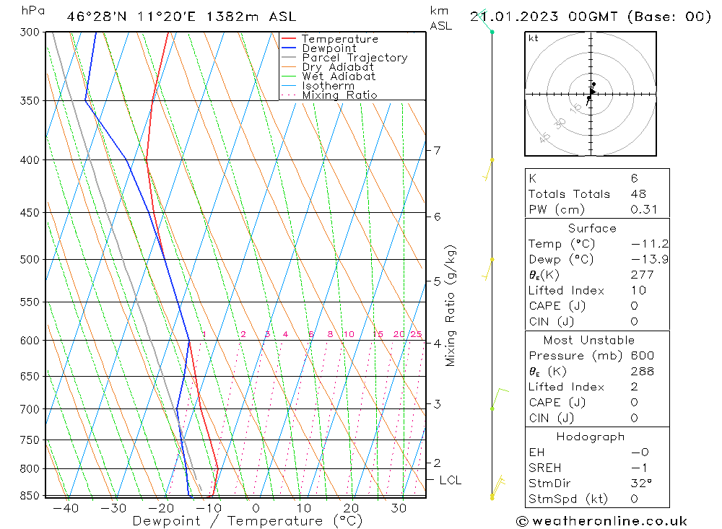Click the surface theta-e value 277
This screenshot has height=529, width=722.
coord(642,275)
